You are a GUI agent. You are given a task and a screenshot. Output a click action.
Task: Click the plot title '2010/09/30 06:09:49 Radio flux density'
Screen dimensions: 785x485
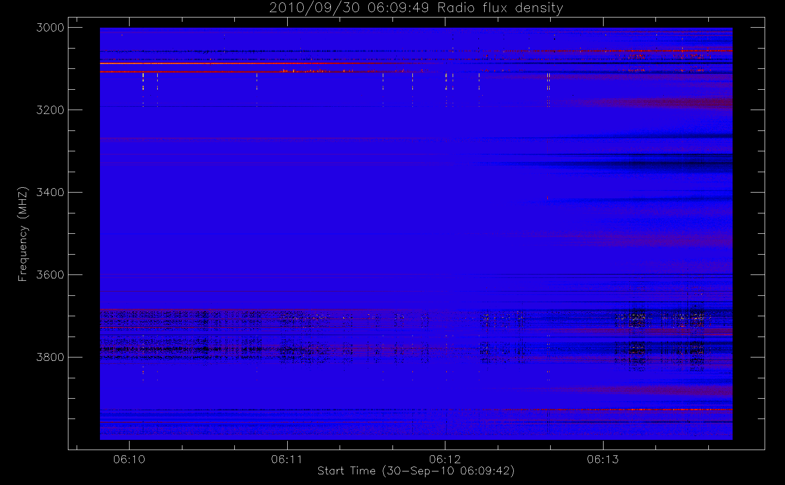pyautogui.click(x=416, y=8)
